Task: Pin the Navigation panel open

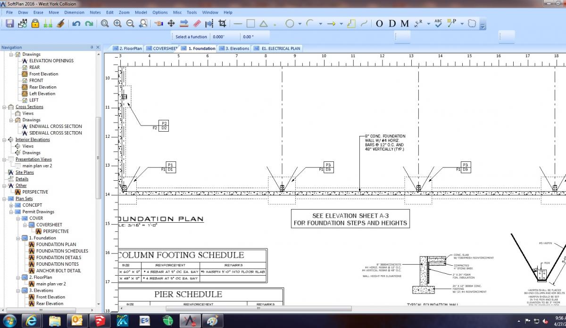Action: click(92, 47)
